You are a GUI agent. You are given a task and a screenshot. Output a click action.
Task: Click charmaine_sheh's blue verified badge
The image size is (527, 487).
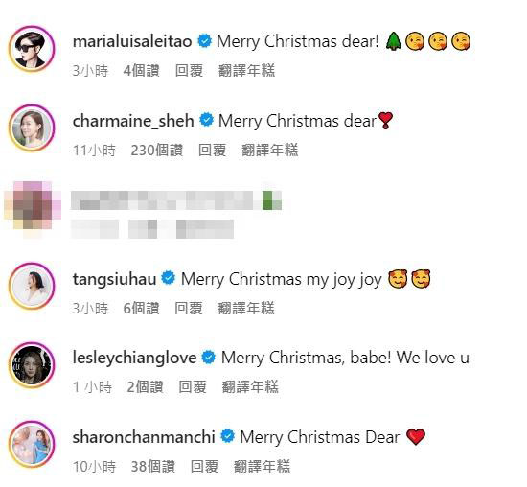pos(206,121)
